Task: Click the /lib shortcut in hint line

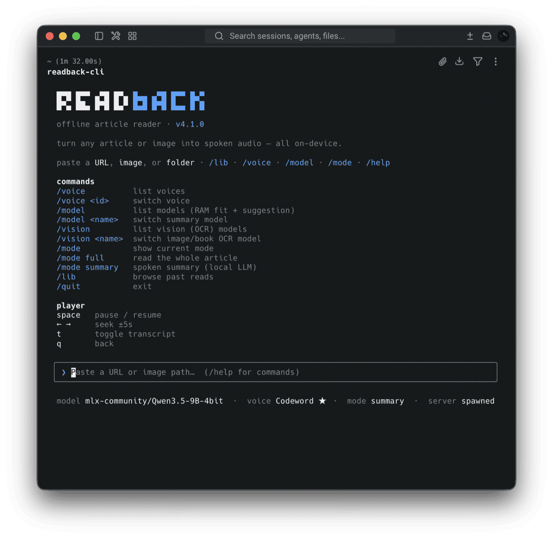Action: 218,163
